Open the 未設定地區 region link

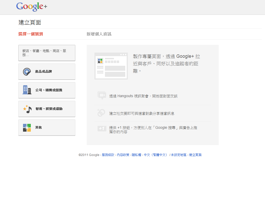[x=179, y=155]
